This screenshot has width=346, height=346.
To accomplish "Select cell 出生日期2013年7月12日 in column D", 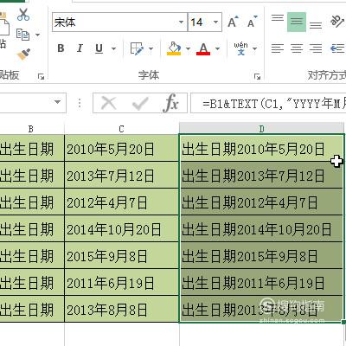I will (x=261, y=175).
